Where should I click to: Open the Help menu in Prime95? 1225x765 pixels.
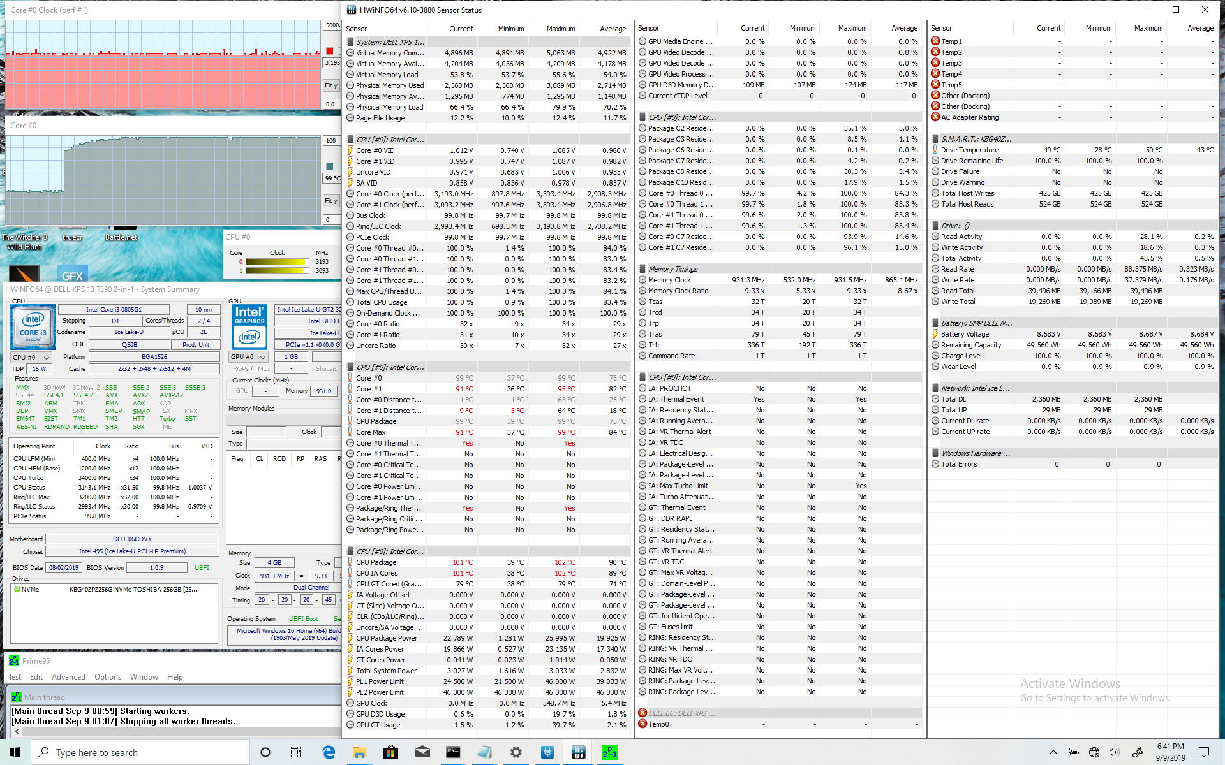[x=175, y=677]
